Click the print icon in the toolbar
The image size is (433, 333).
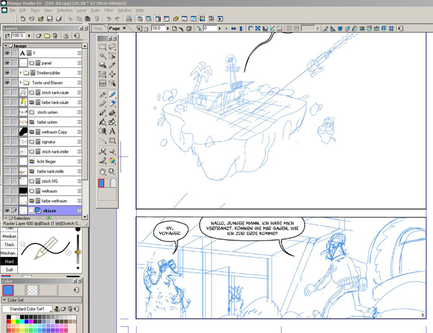pos(58,19)
